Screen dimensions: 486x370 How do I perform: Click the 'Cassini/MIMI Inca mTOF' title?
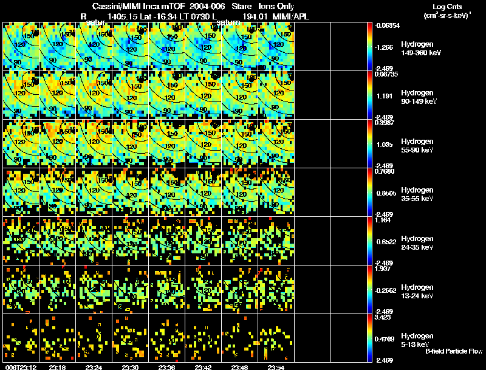pyautogui.click(x=139, y=6)
